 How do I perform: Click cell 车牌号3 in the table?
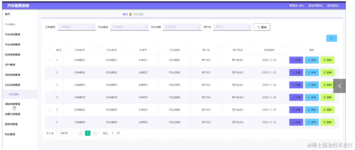(143, 85)
